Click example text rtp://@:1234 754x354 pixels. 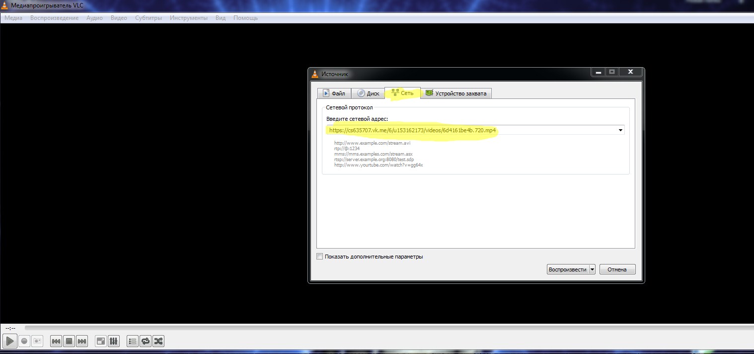(x=347, y=149)
